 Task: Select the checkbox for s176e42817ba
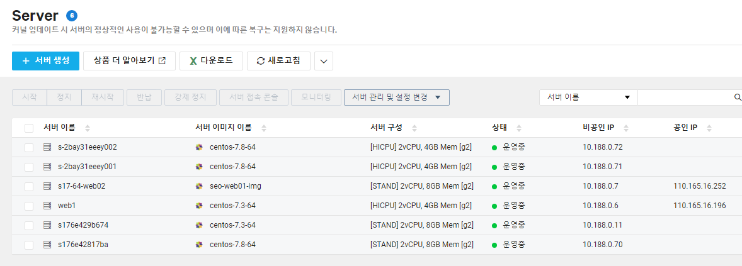(x=29, y=245)
